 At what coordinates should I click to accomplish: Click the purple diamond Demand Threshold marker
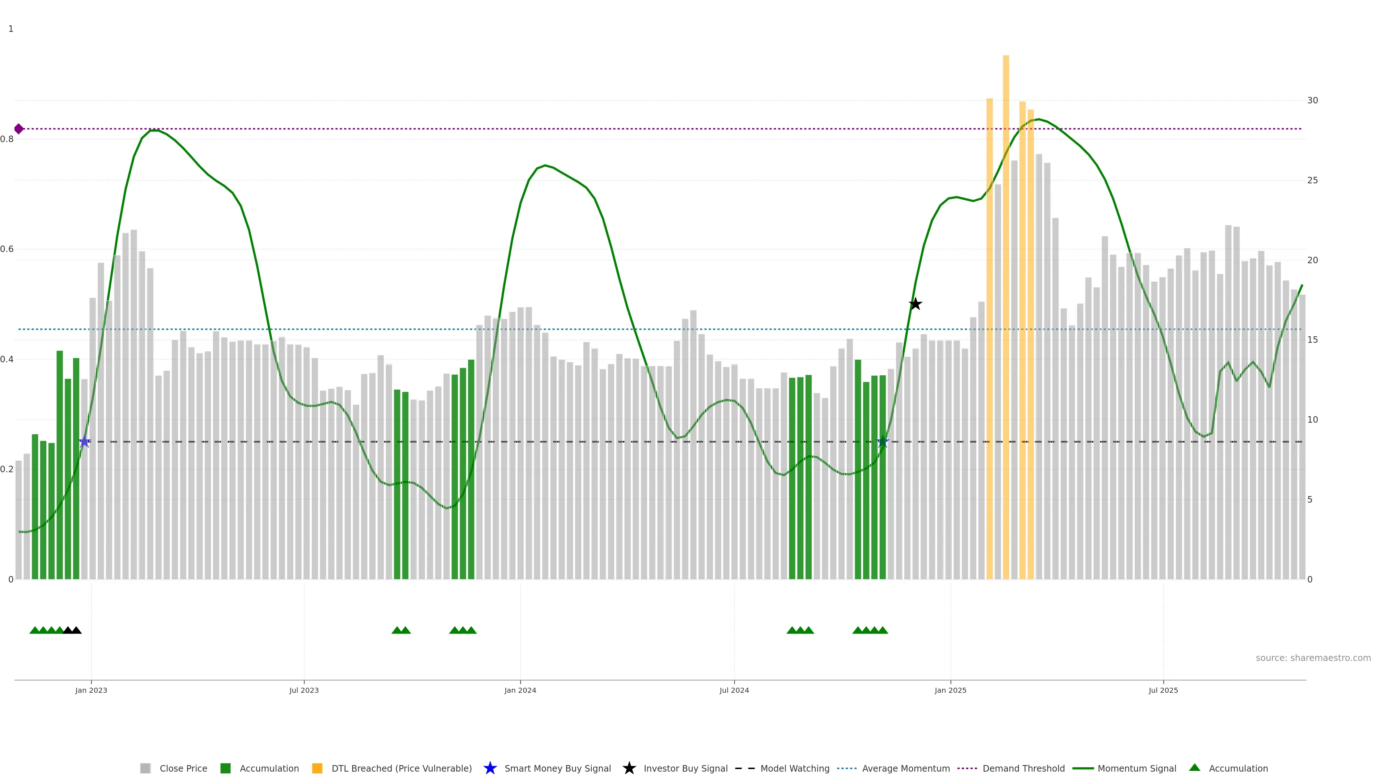coord(19,129)
